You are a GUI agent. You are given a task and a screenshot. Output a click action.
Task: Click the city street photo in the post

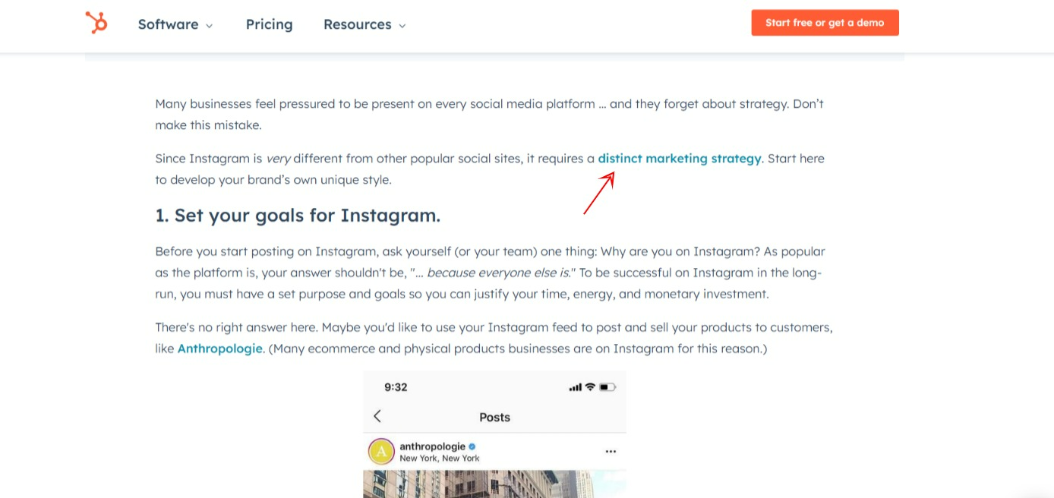pos(494,486)
